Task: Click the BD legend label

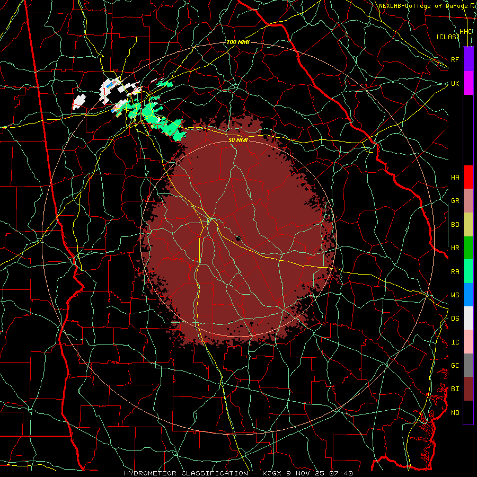Action: tap(455, 225)
